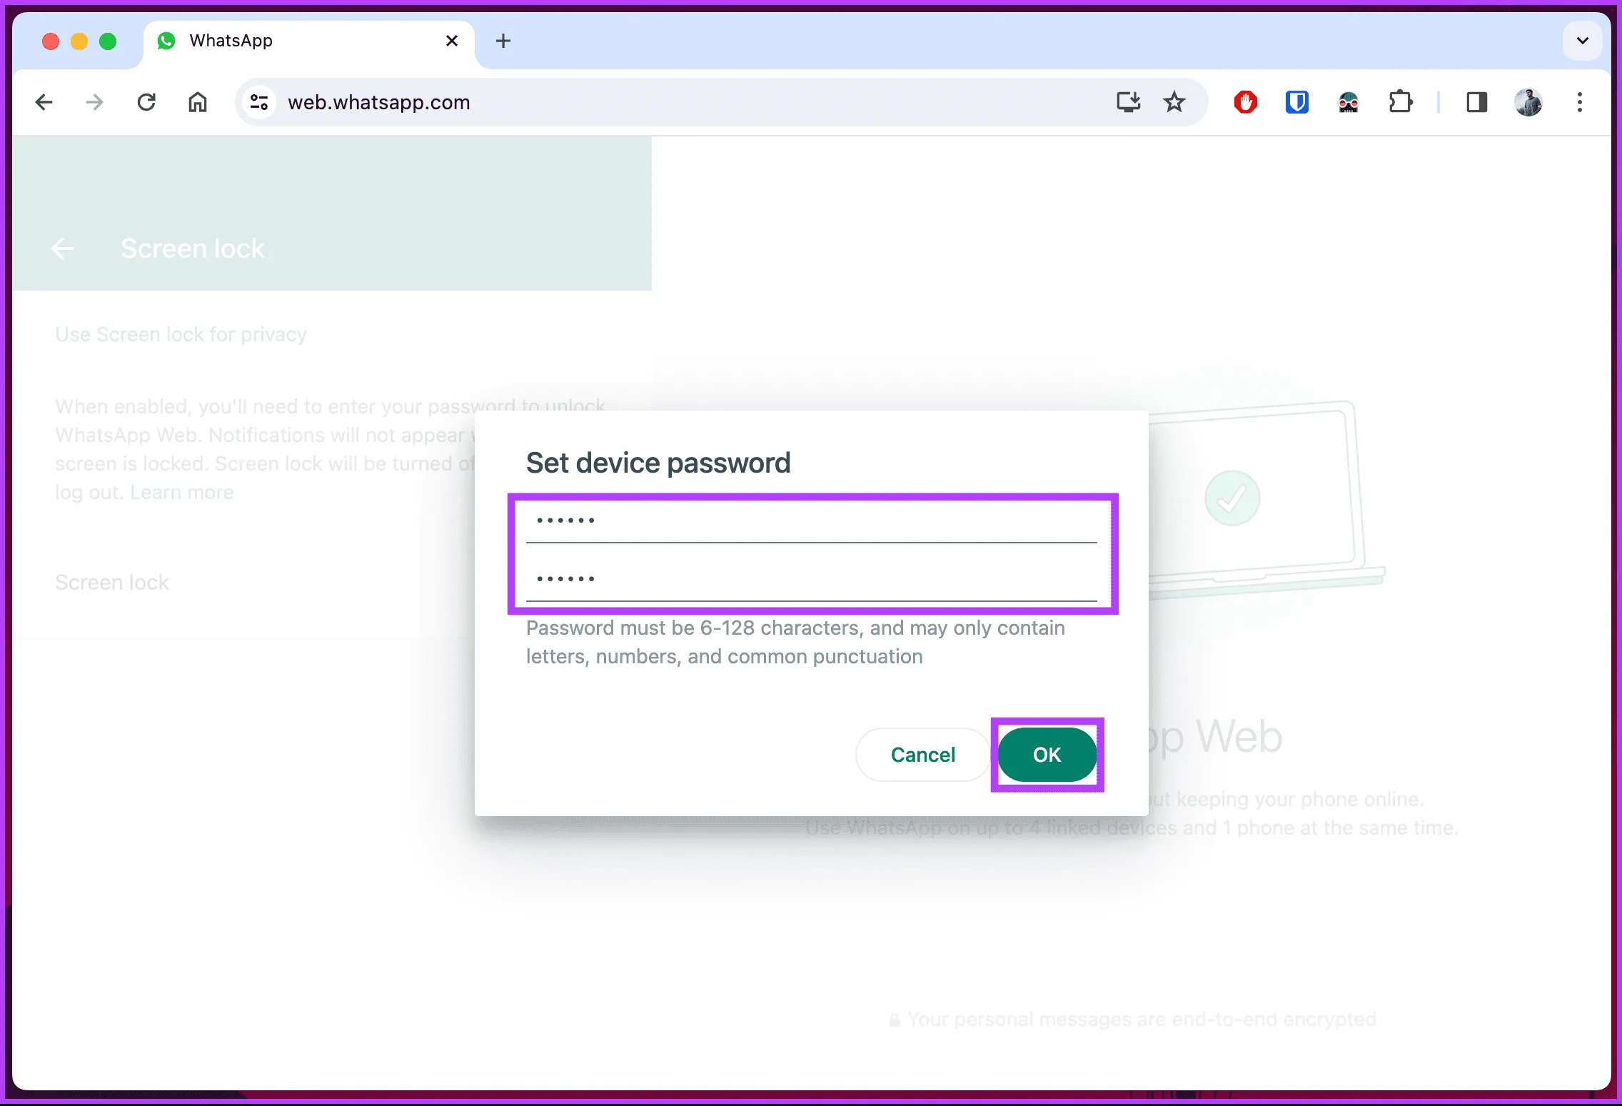Expand the tab search dropdown chevron
The height and width of the screenshot is (1106, 1622).
pos(1582,41)
